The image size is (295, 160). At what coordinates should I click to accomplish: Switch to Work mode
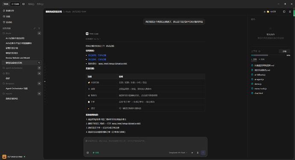point(6,4)
